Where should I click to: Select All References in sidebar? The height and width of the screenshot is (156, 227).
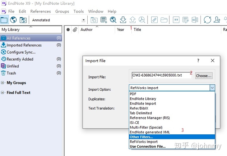[x=31, y=38]
